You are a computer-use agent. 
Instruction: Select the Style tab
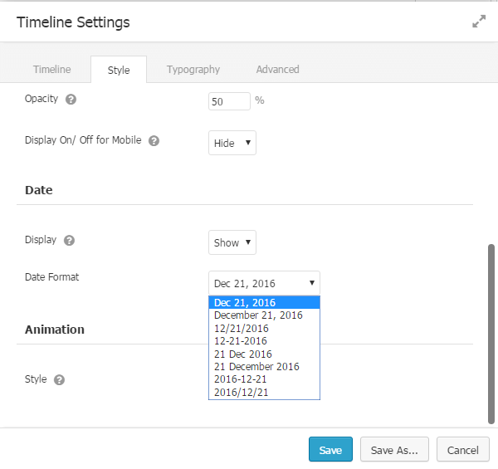[x=119, y=70]
